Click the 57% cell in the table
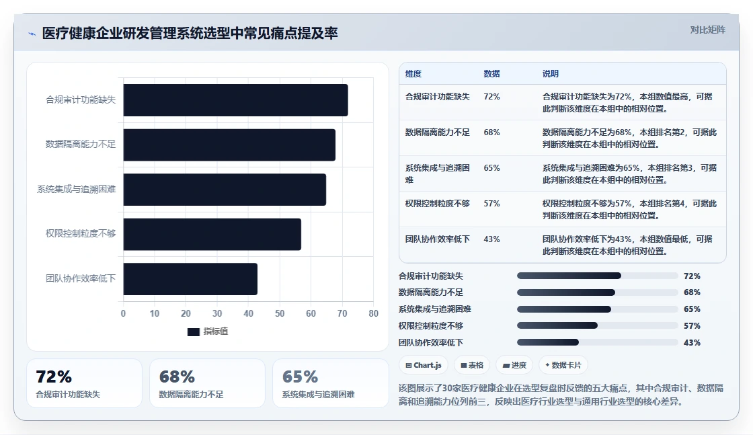 pyautogui.click(x=491, y=204)
